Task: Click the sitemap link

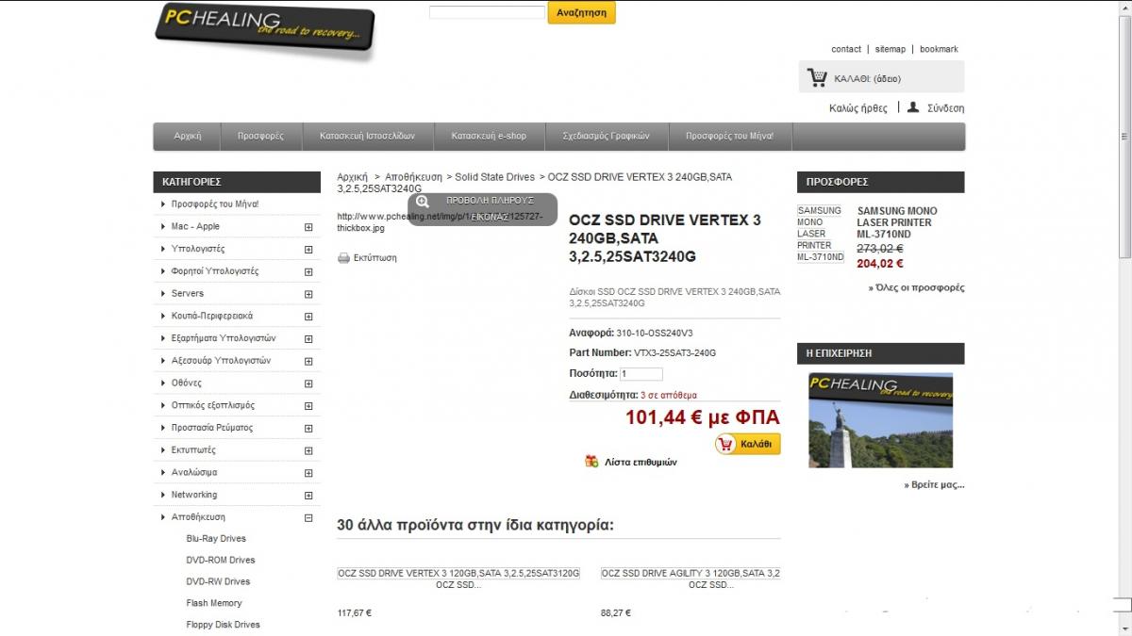Action: tap(890, 49)
